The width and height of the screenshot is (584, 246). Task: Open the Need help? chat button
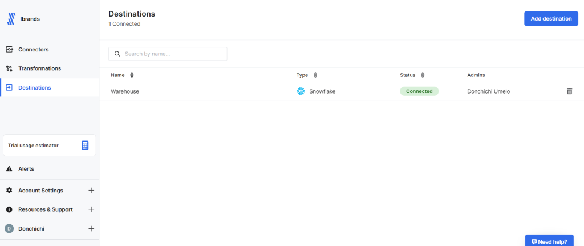click(x=549, y=241)
